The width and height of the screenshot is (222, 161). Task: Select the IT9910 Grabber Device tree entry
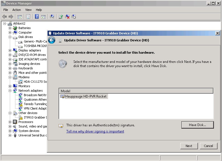pos(35,117)
